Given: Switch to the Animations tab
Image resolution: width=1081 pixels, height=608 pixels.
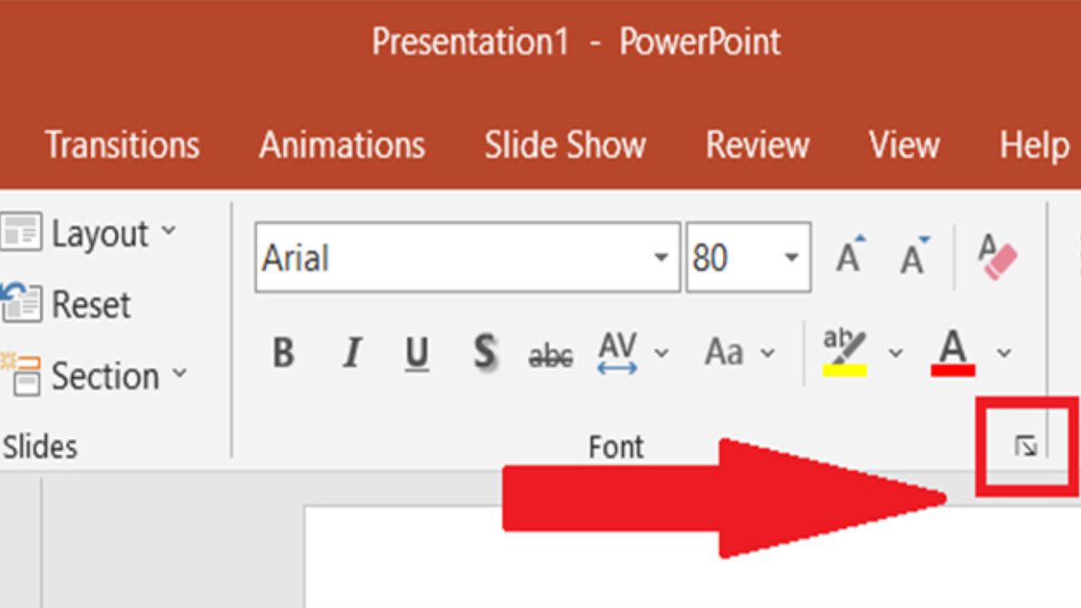Looking at the screenshot, I should pos(342,145).
